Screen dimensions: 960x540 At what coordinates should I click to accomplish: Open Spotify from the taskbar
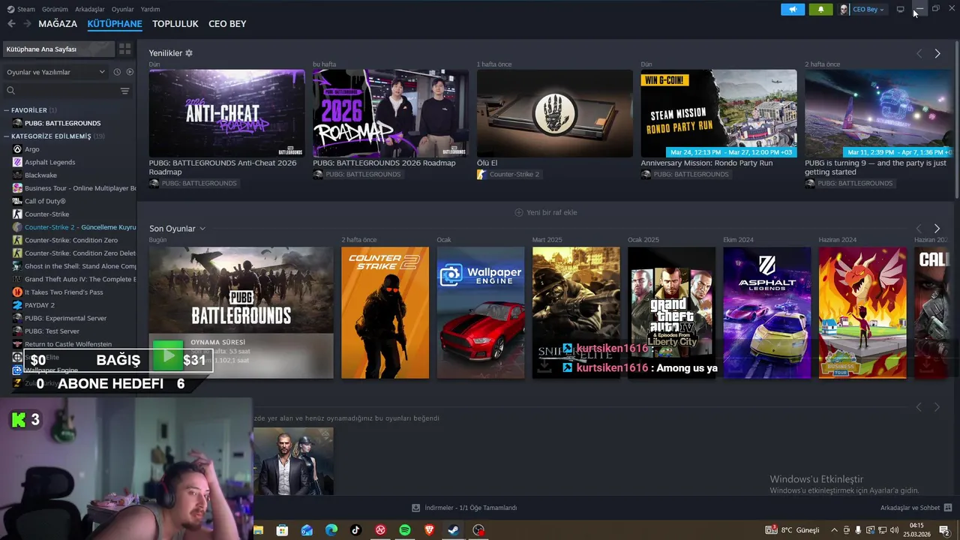[x=405, y=530]
